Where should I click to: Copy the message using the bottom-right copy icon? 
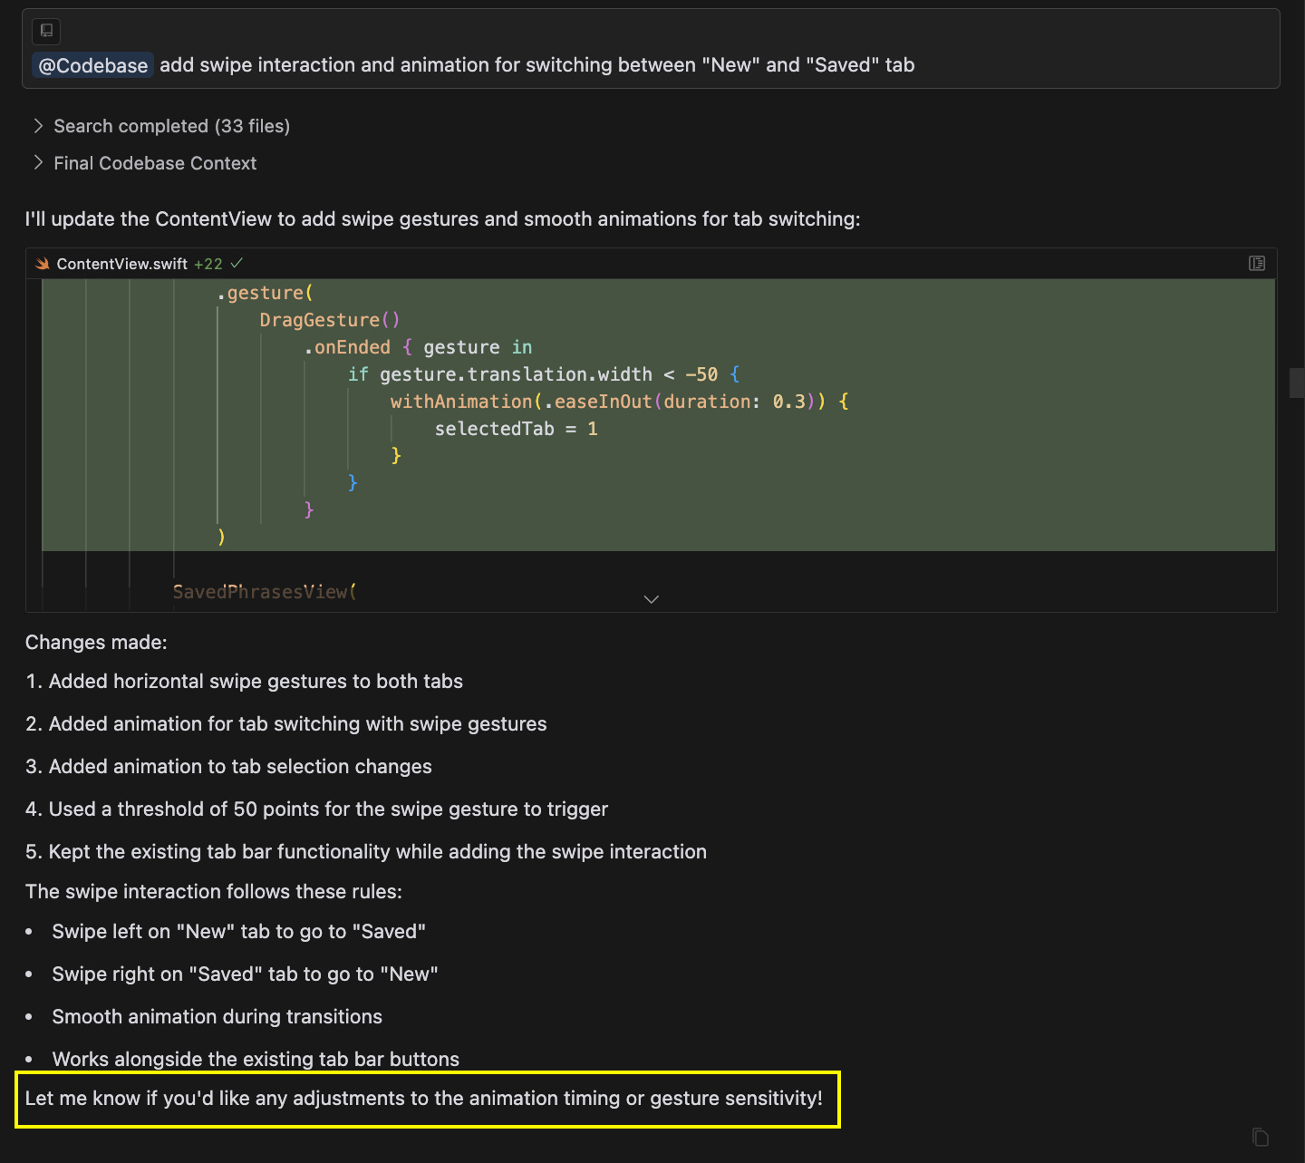tap(1260, 1137)
